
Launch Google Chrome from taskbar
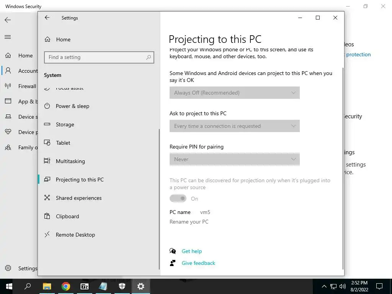coord(65,286)
